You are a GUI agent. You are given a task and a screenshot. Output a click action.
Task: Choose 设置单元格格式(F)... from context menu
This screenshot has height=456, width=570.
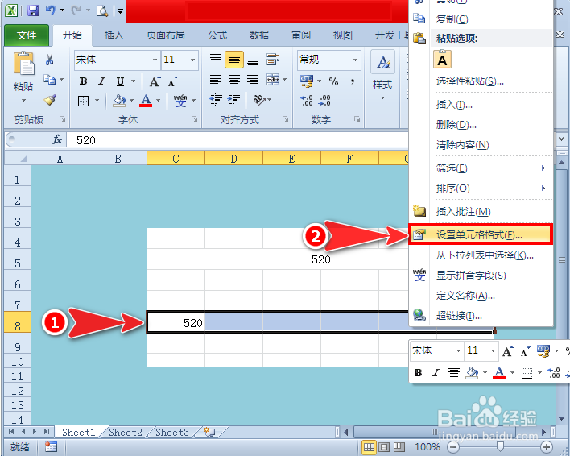(x=481, y=234)
